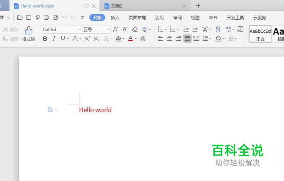Apply the red font color
284x181 pixels.
click(131, 39)
